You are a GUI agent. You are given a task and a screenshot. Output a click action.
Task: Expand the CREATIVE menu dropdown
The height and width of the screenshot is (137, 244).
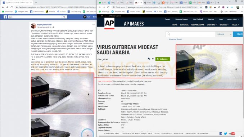pos(212,25)
